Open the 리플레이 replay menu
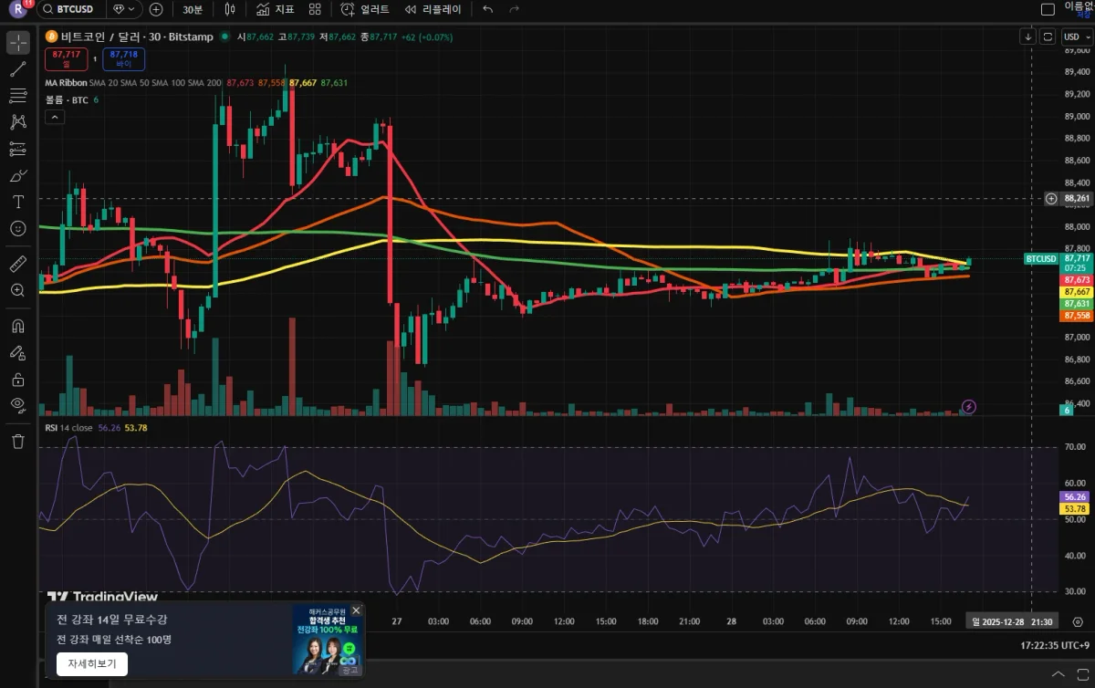 tap(433, 9)
